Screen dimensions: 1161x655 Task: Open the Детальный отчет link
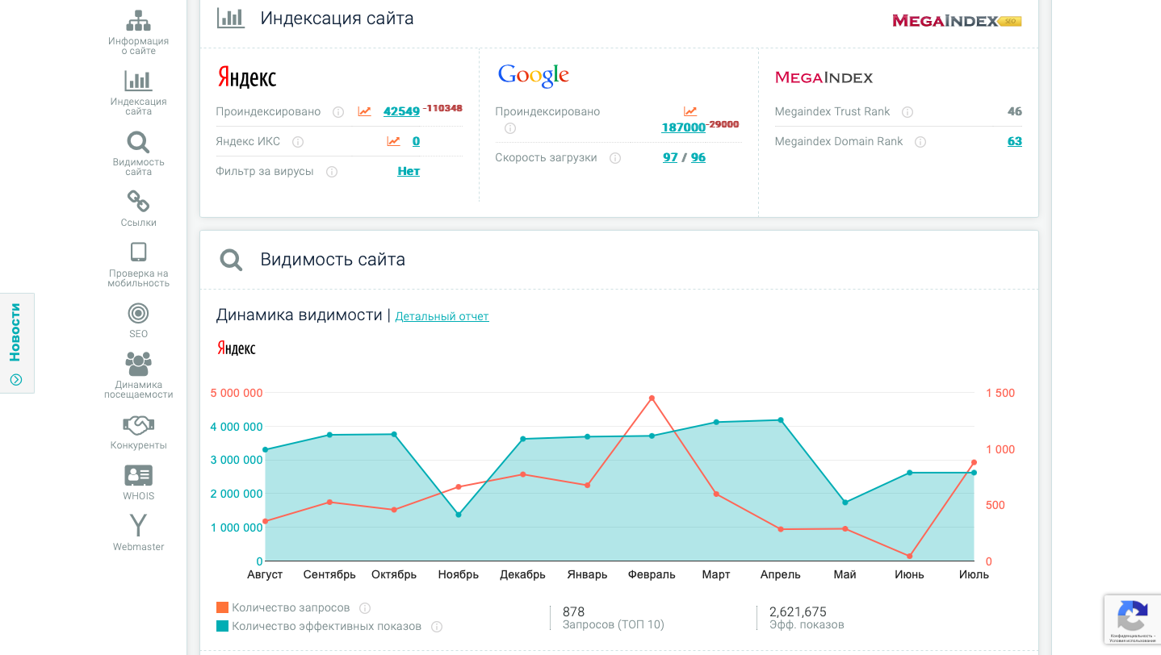pos(442,316)
